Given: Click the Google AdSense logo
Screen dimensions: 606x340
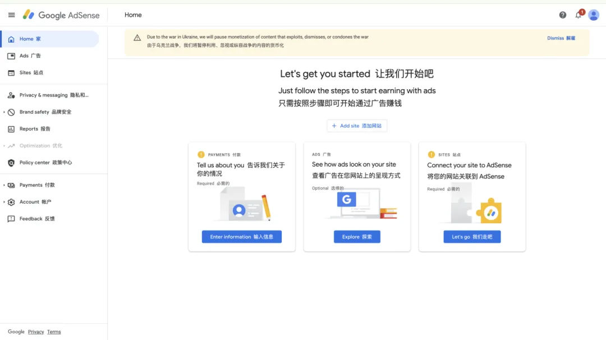Looking at the screenshot, I should [x=61, y=15].
